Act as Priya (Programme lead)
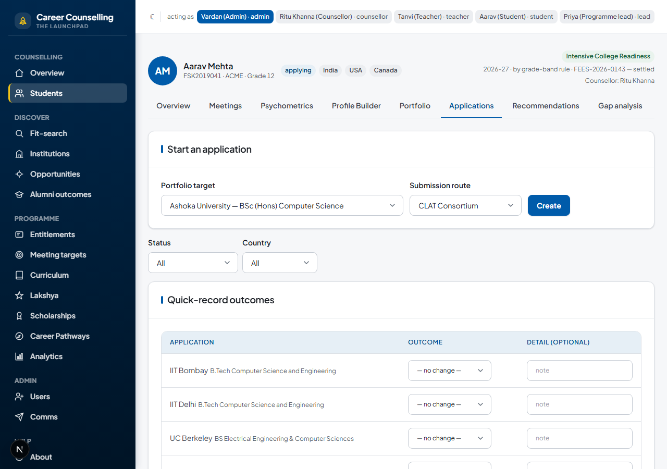Screen dimensions: 667x469 pos(607,17)
